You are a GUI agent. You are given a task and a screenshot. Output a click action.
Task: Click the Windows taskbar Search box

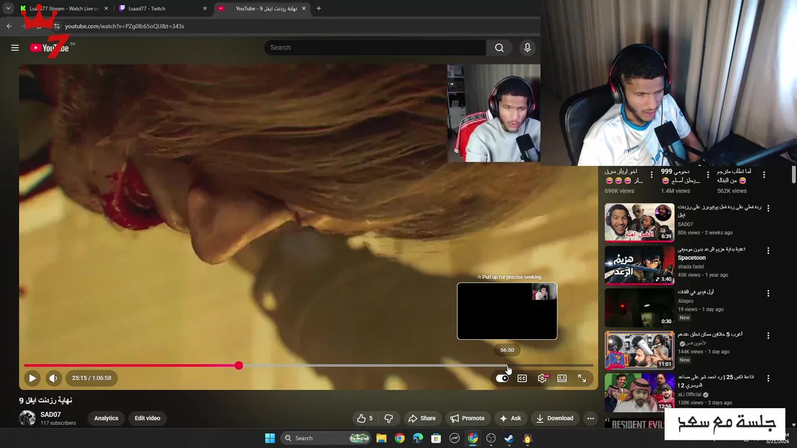coord(327,438)
